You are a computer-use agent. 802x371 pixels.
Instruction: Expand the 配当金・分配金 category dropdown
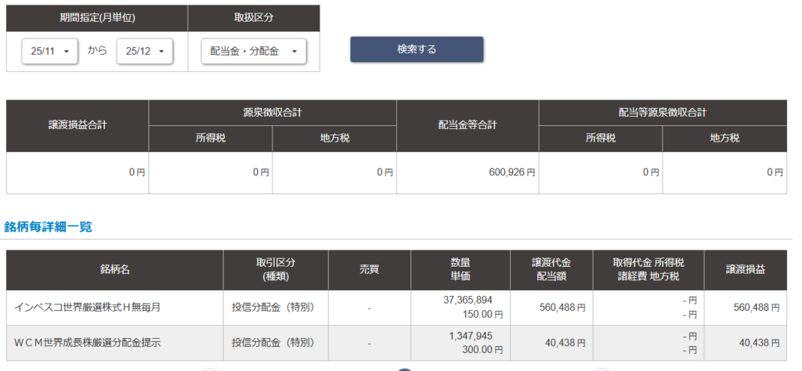[253, 51]
